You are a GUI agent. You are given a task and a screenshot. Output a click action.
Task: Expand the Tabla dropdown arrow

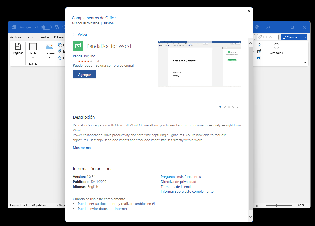coord(33,57)
